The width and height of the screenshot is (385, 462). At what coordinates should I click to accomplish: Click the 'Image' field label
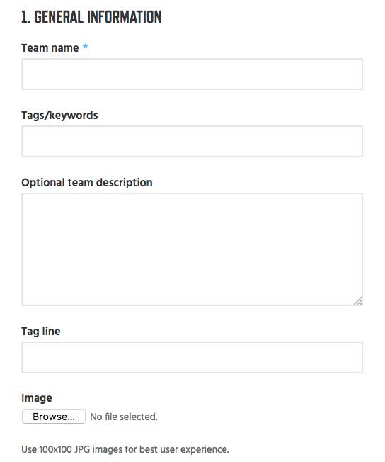[x=37, y=398]
